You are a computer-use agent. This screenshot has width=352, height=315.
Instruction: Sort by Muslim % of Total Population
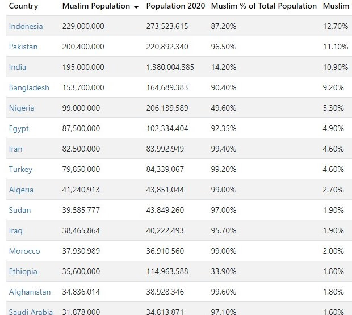(x=263, y=6)
